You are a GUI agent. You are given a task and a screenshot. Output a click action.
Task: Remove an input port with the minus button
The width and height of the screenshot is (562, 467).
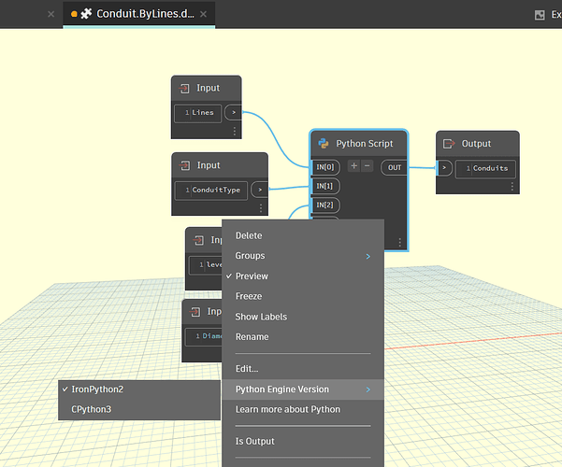[x=367, y=166]
